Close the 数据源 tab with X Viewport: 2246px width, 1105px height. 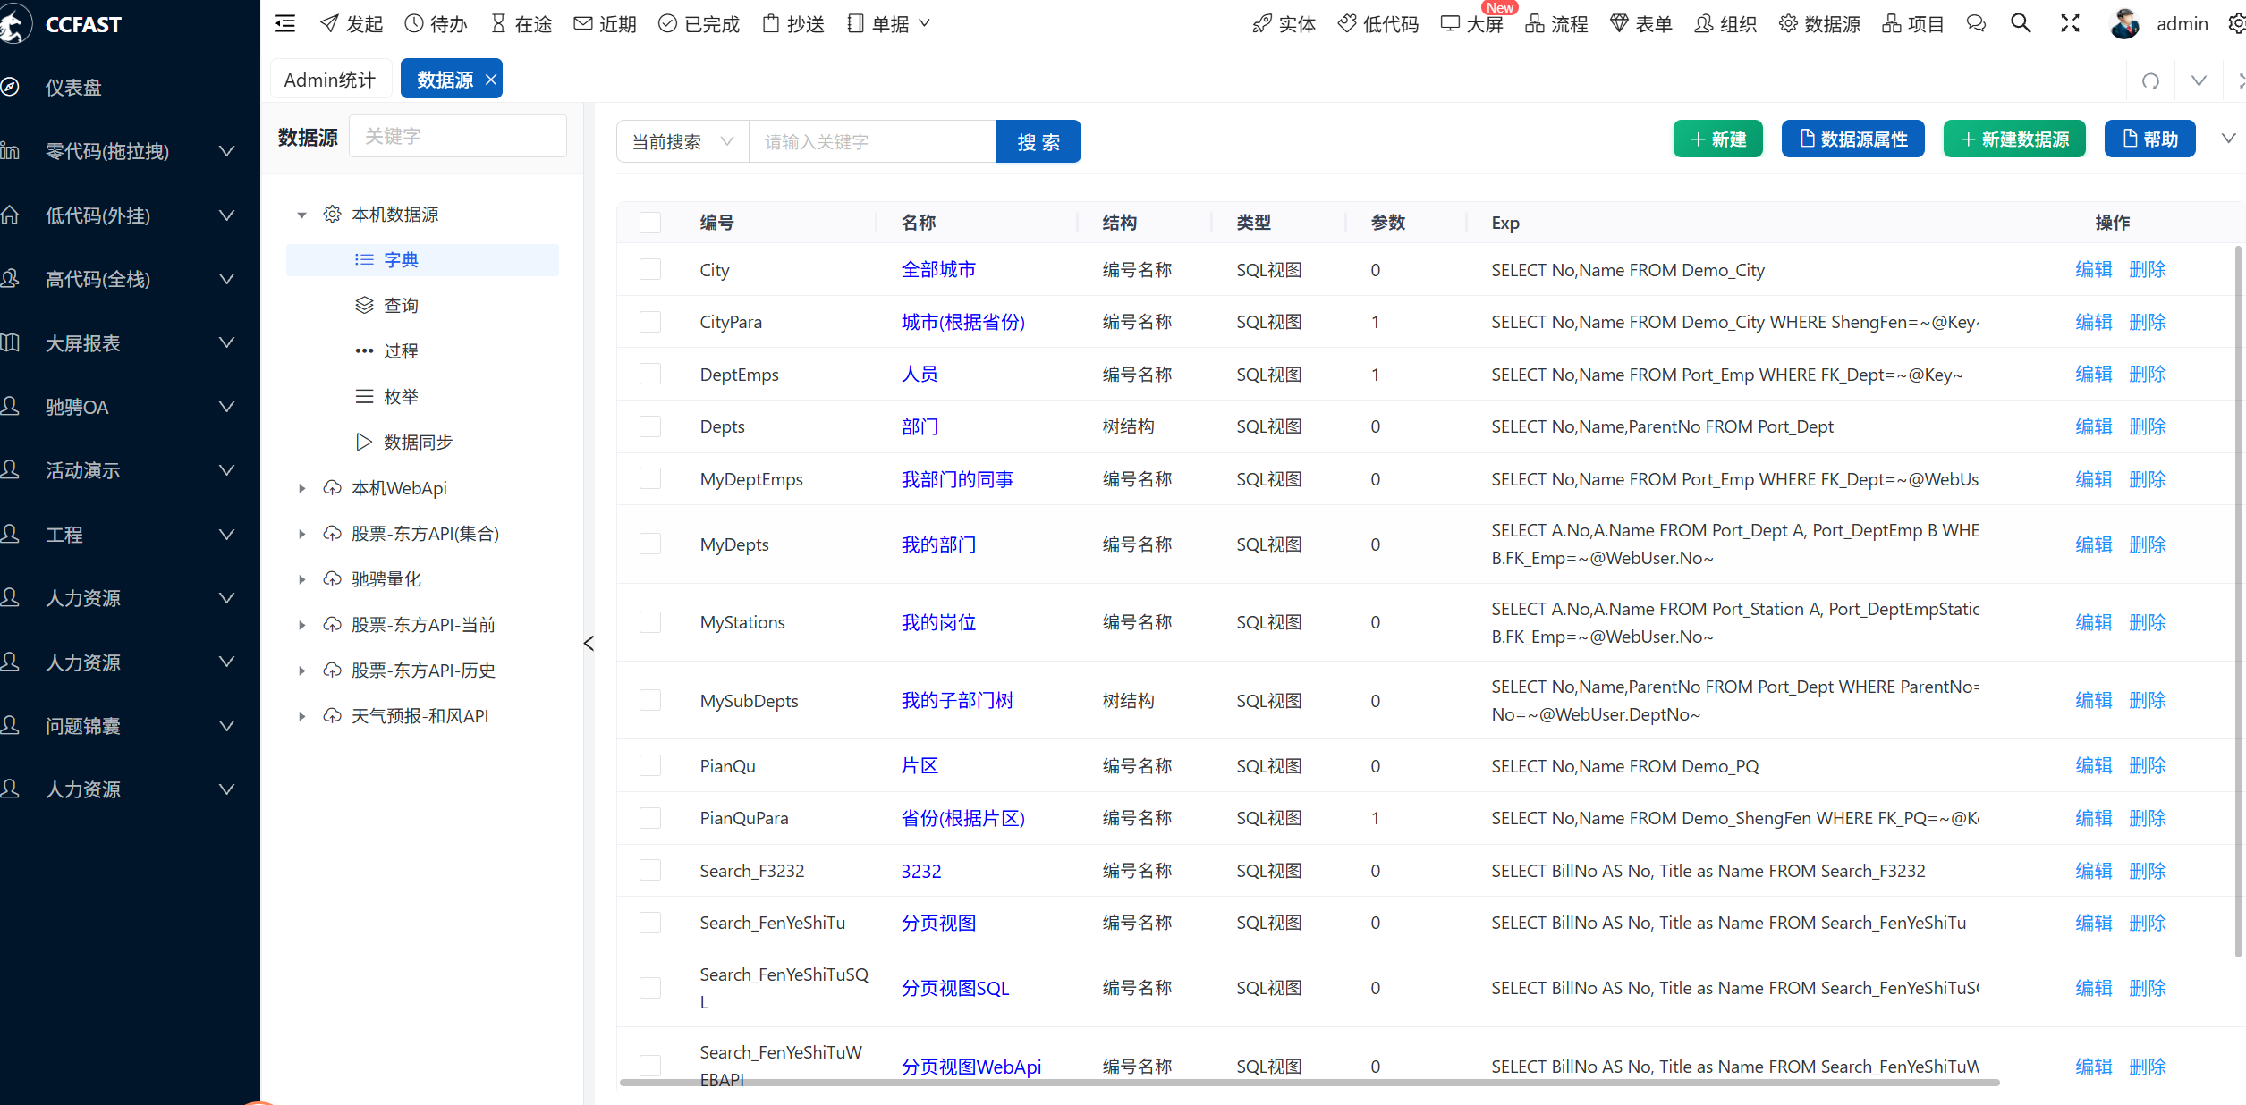tap(491, 80)
